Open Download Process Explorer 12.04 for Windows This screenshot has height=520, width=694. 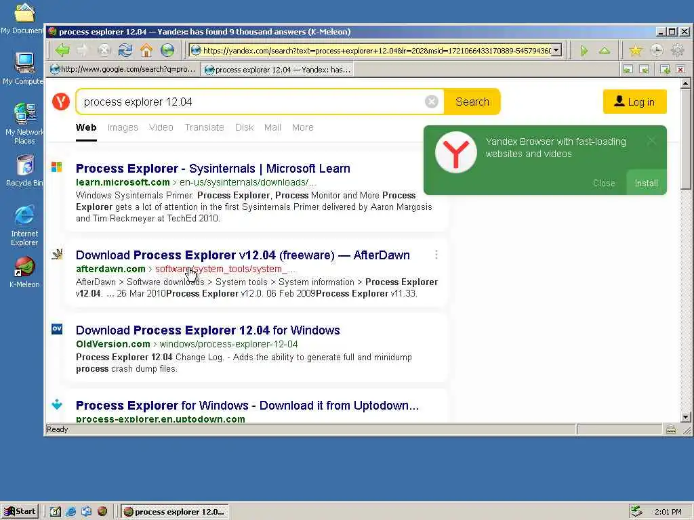coord(207,330)
